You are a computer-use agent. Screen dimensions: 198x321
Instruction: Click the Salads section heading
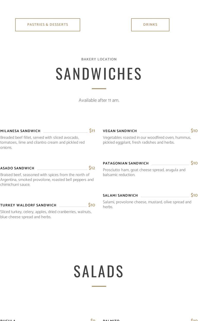click(x=99, y=271)
